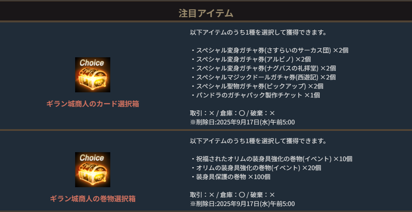412x212 pixels.
Task: Click the 注目アイテム section header
Action: pos(206,13)
